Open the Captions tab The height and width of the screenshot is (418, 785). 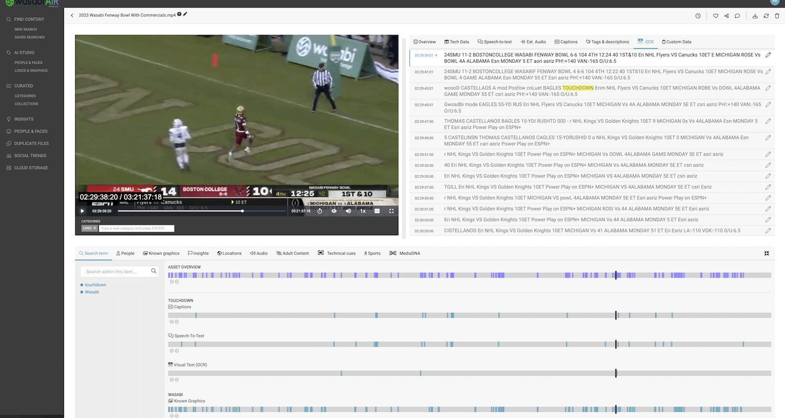click(566, 42)
